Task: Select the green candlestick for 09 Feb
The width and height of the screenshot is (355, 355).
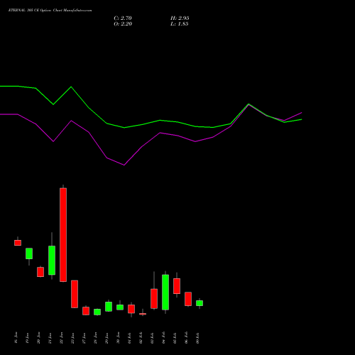Action: coord(200,303)
